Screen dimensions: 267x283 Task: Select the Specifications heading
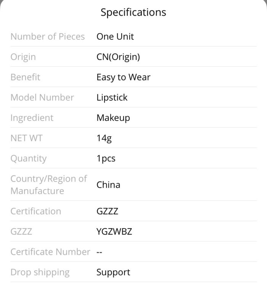click(133, 12)
